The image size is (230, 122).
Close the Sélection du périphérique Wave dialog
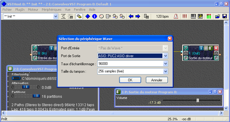point(170,39)
